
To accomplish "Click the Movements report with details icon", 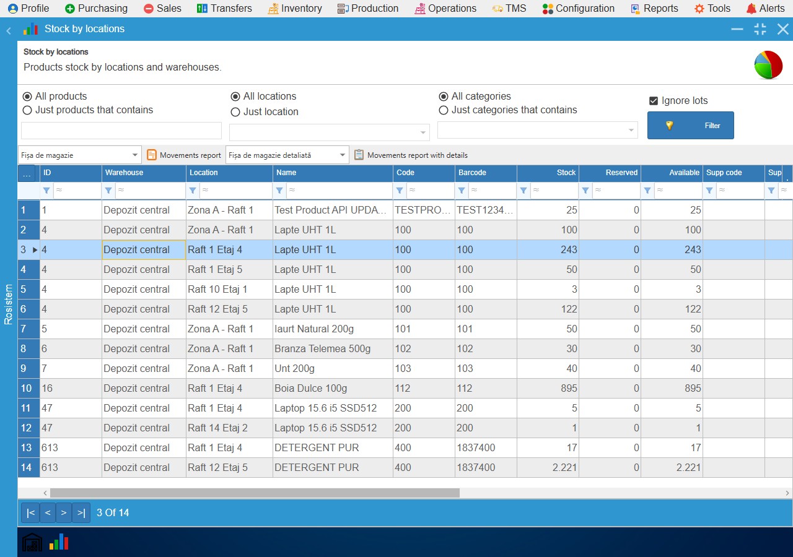I will coord(359,155).
